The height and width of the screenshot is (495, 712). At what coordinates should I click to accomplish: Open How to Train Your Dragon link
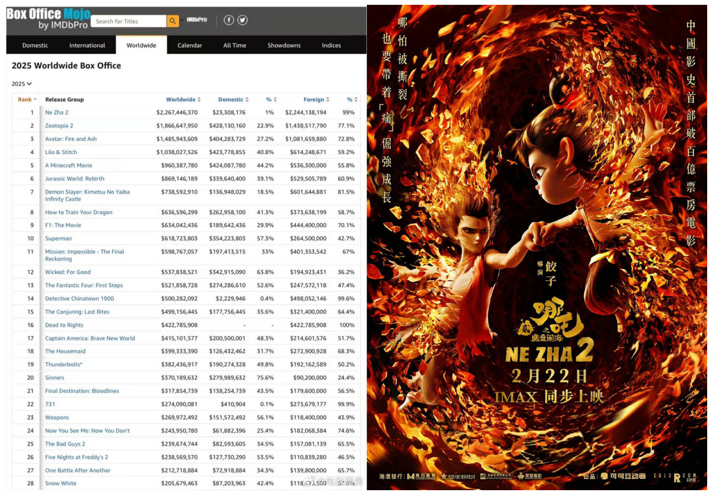78,212
